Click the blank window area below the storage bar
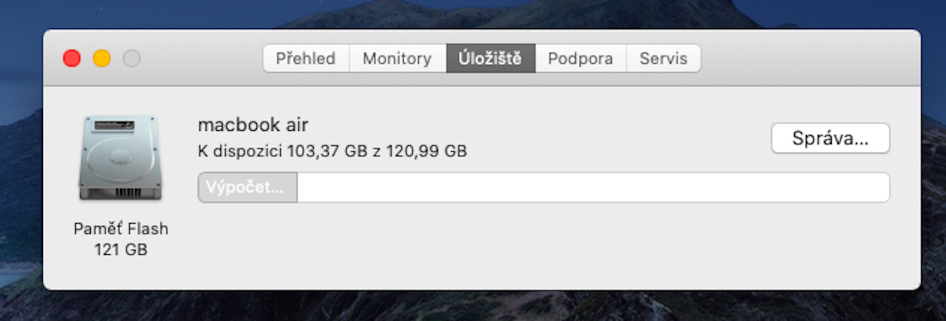 point(542,246)
